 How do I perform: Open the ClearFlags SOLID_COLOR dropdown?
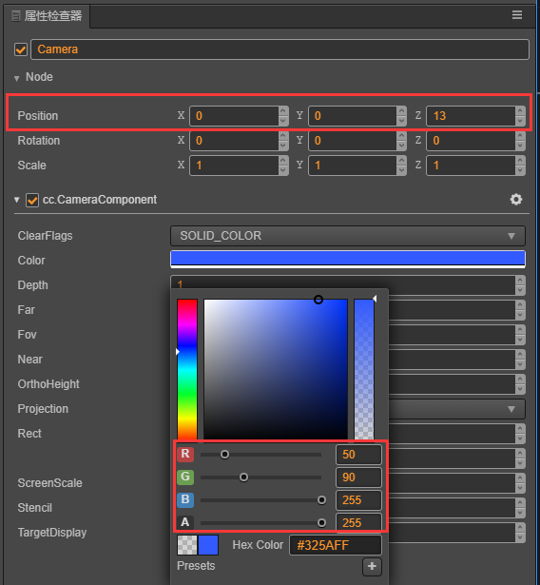pyautogui.click(x=348, y=236)
